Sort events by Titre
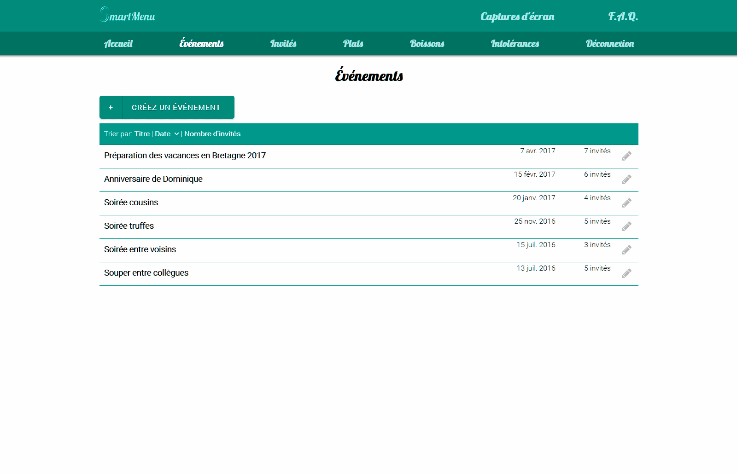Image resolution: width=737 pixels, height=474 pixels. point(142,134)
